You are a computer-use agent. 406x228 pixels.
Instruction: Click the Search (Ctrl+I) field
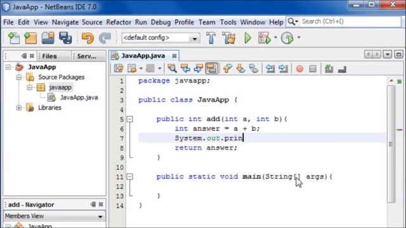pos(350,22)
